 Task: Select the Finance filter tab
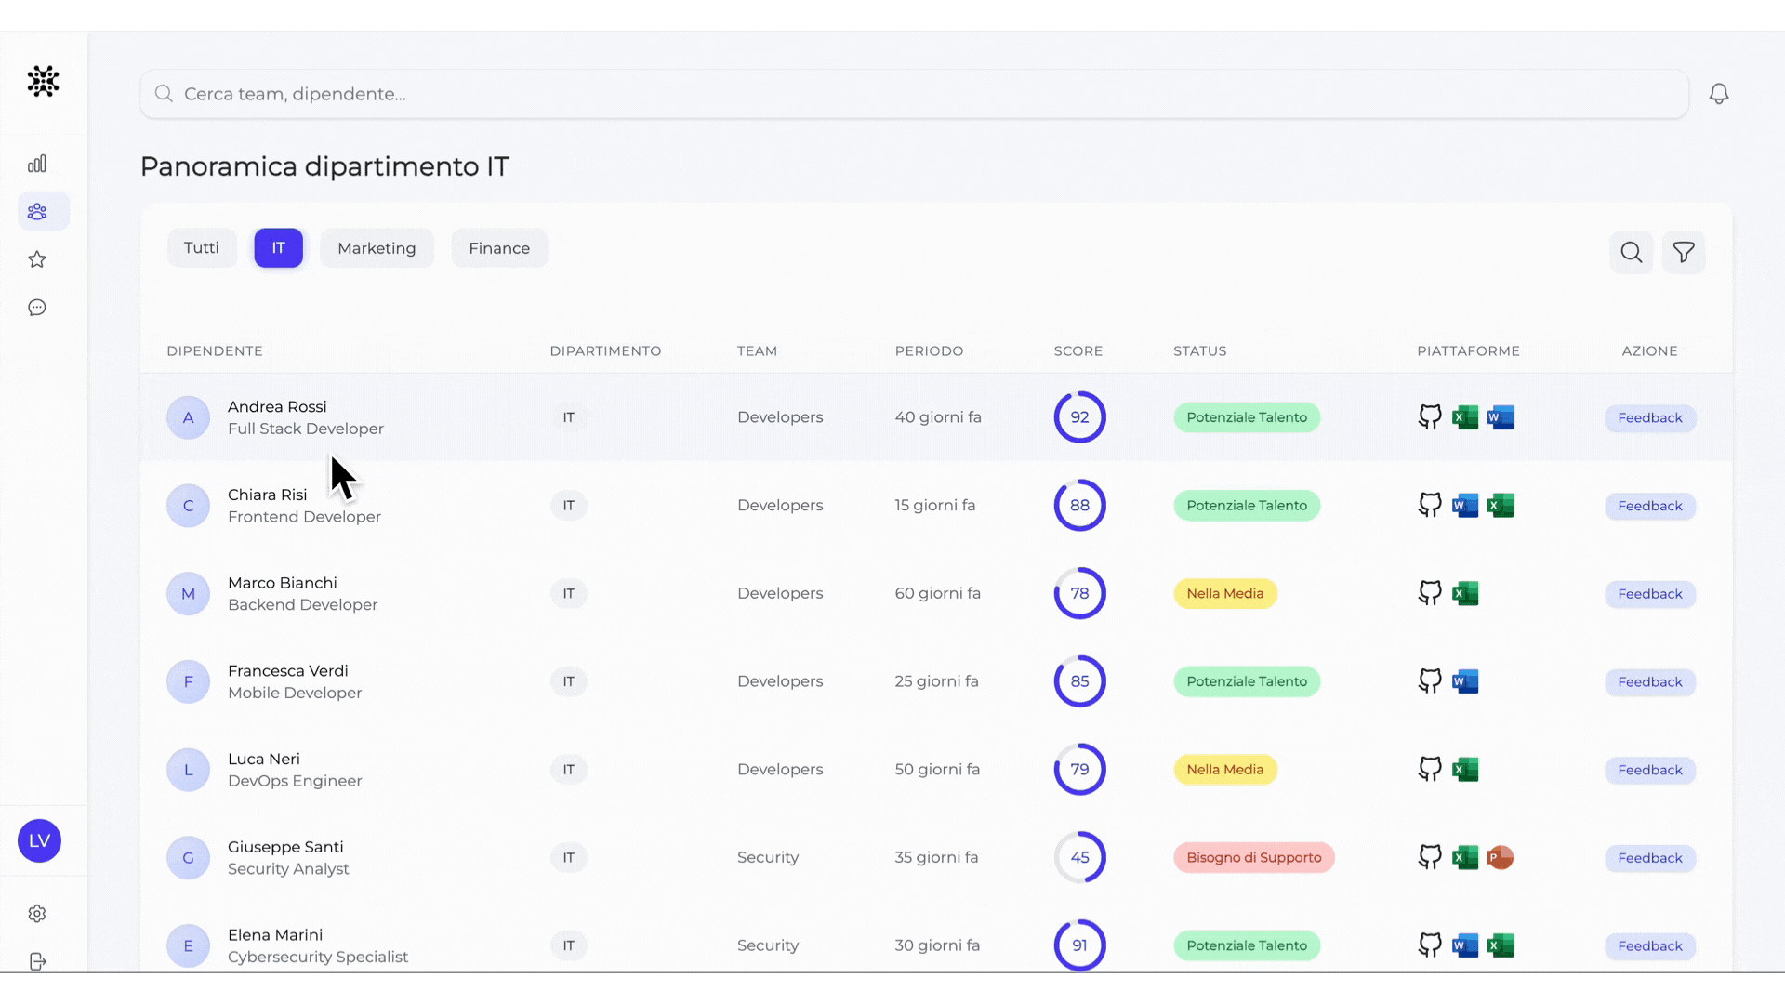pos(499,248)
